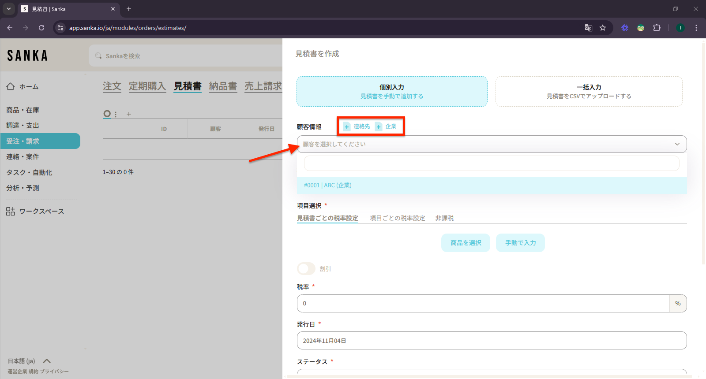View site information icon in address bar
The width and height of the screenshot is (706, 379).
[60, 28]
